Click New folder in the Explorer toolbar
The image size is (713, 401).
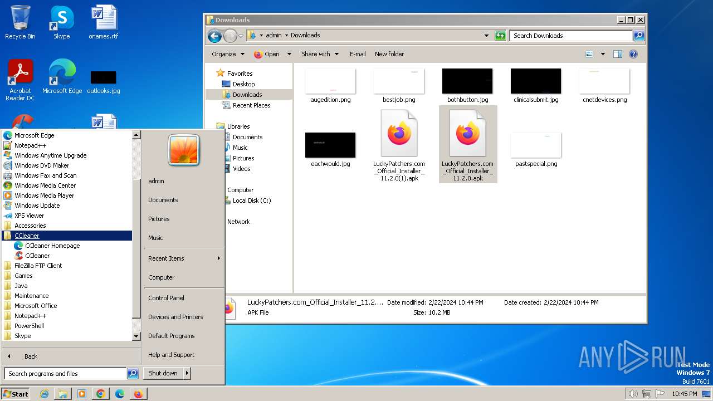pyautogui.click(x=389, y=54)
